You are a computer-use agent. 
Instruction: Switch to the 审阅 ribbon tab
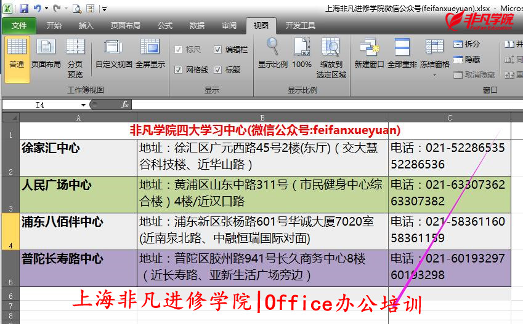[229, 25]
